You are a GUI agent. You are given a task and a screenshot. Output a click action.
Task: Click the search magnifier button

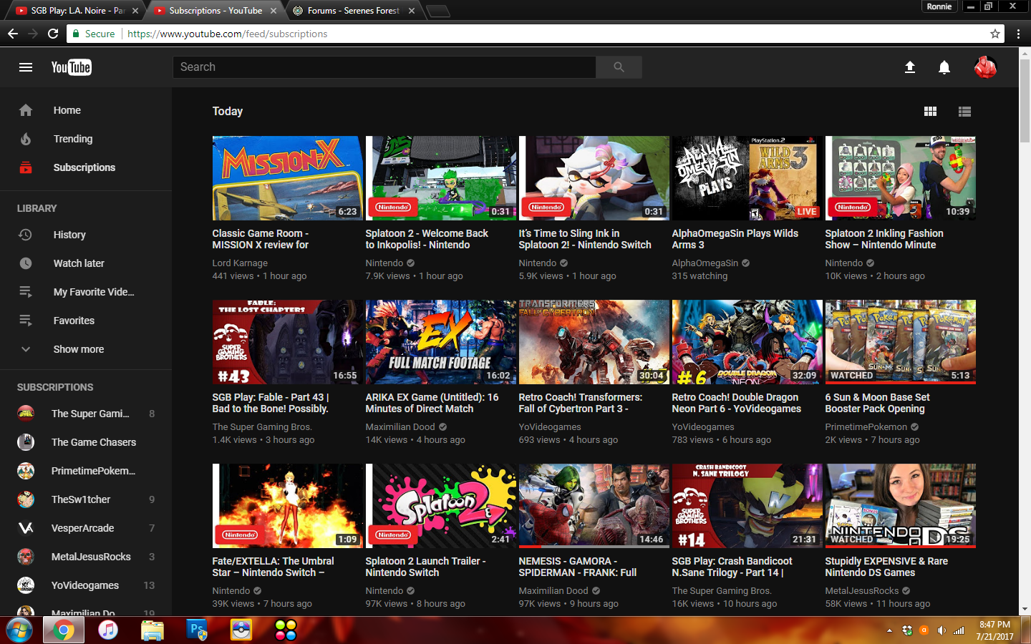click(x=619, y=67)
